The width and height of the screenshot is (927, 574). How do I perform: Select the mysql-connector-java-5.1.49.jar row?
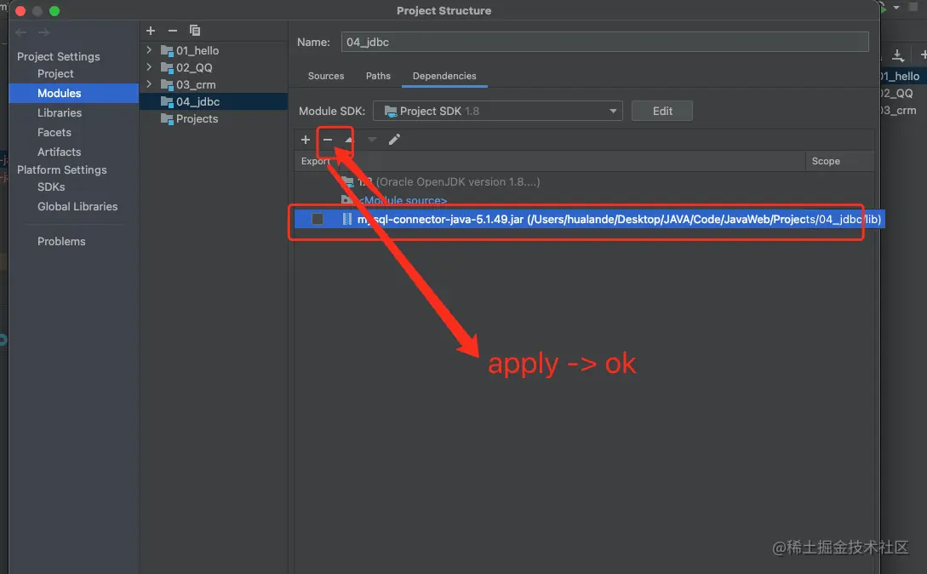tap(589, 219)
